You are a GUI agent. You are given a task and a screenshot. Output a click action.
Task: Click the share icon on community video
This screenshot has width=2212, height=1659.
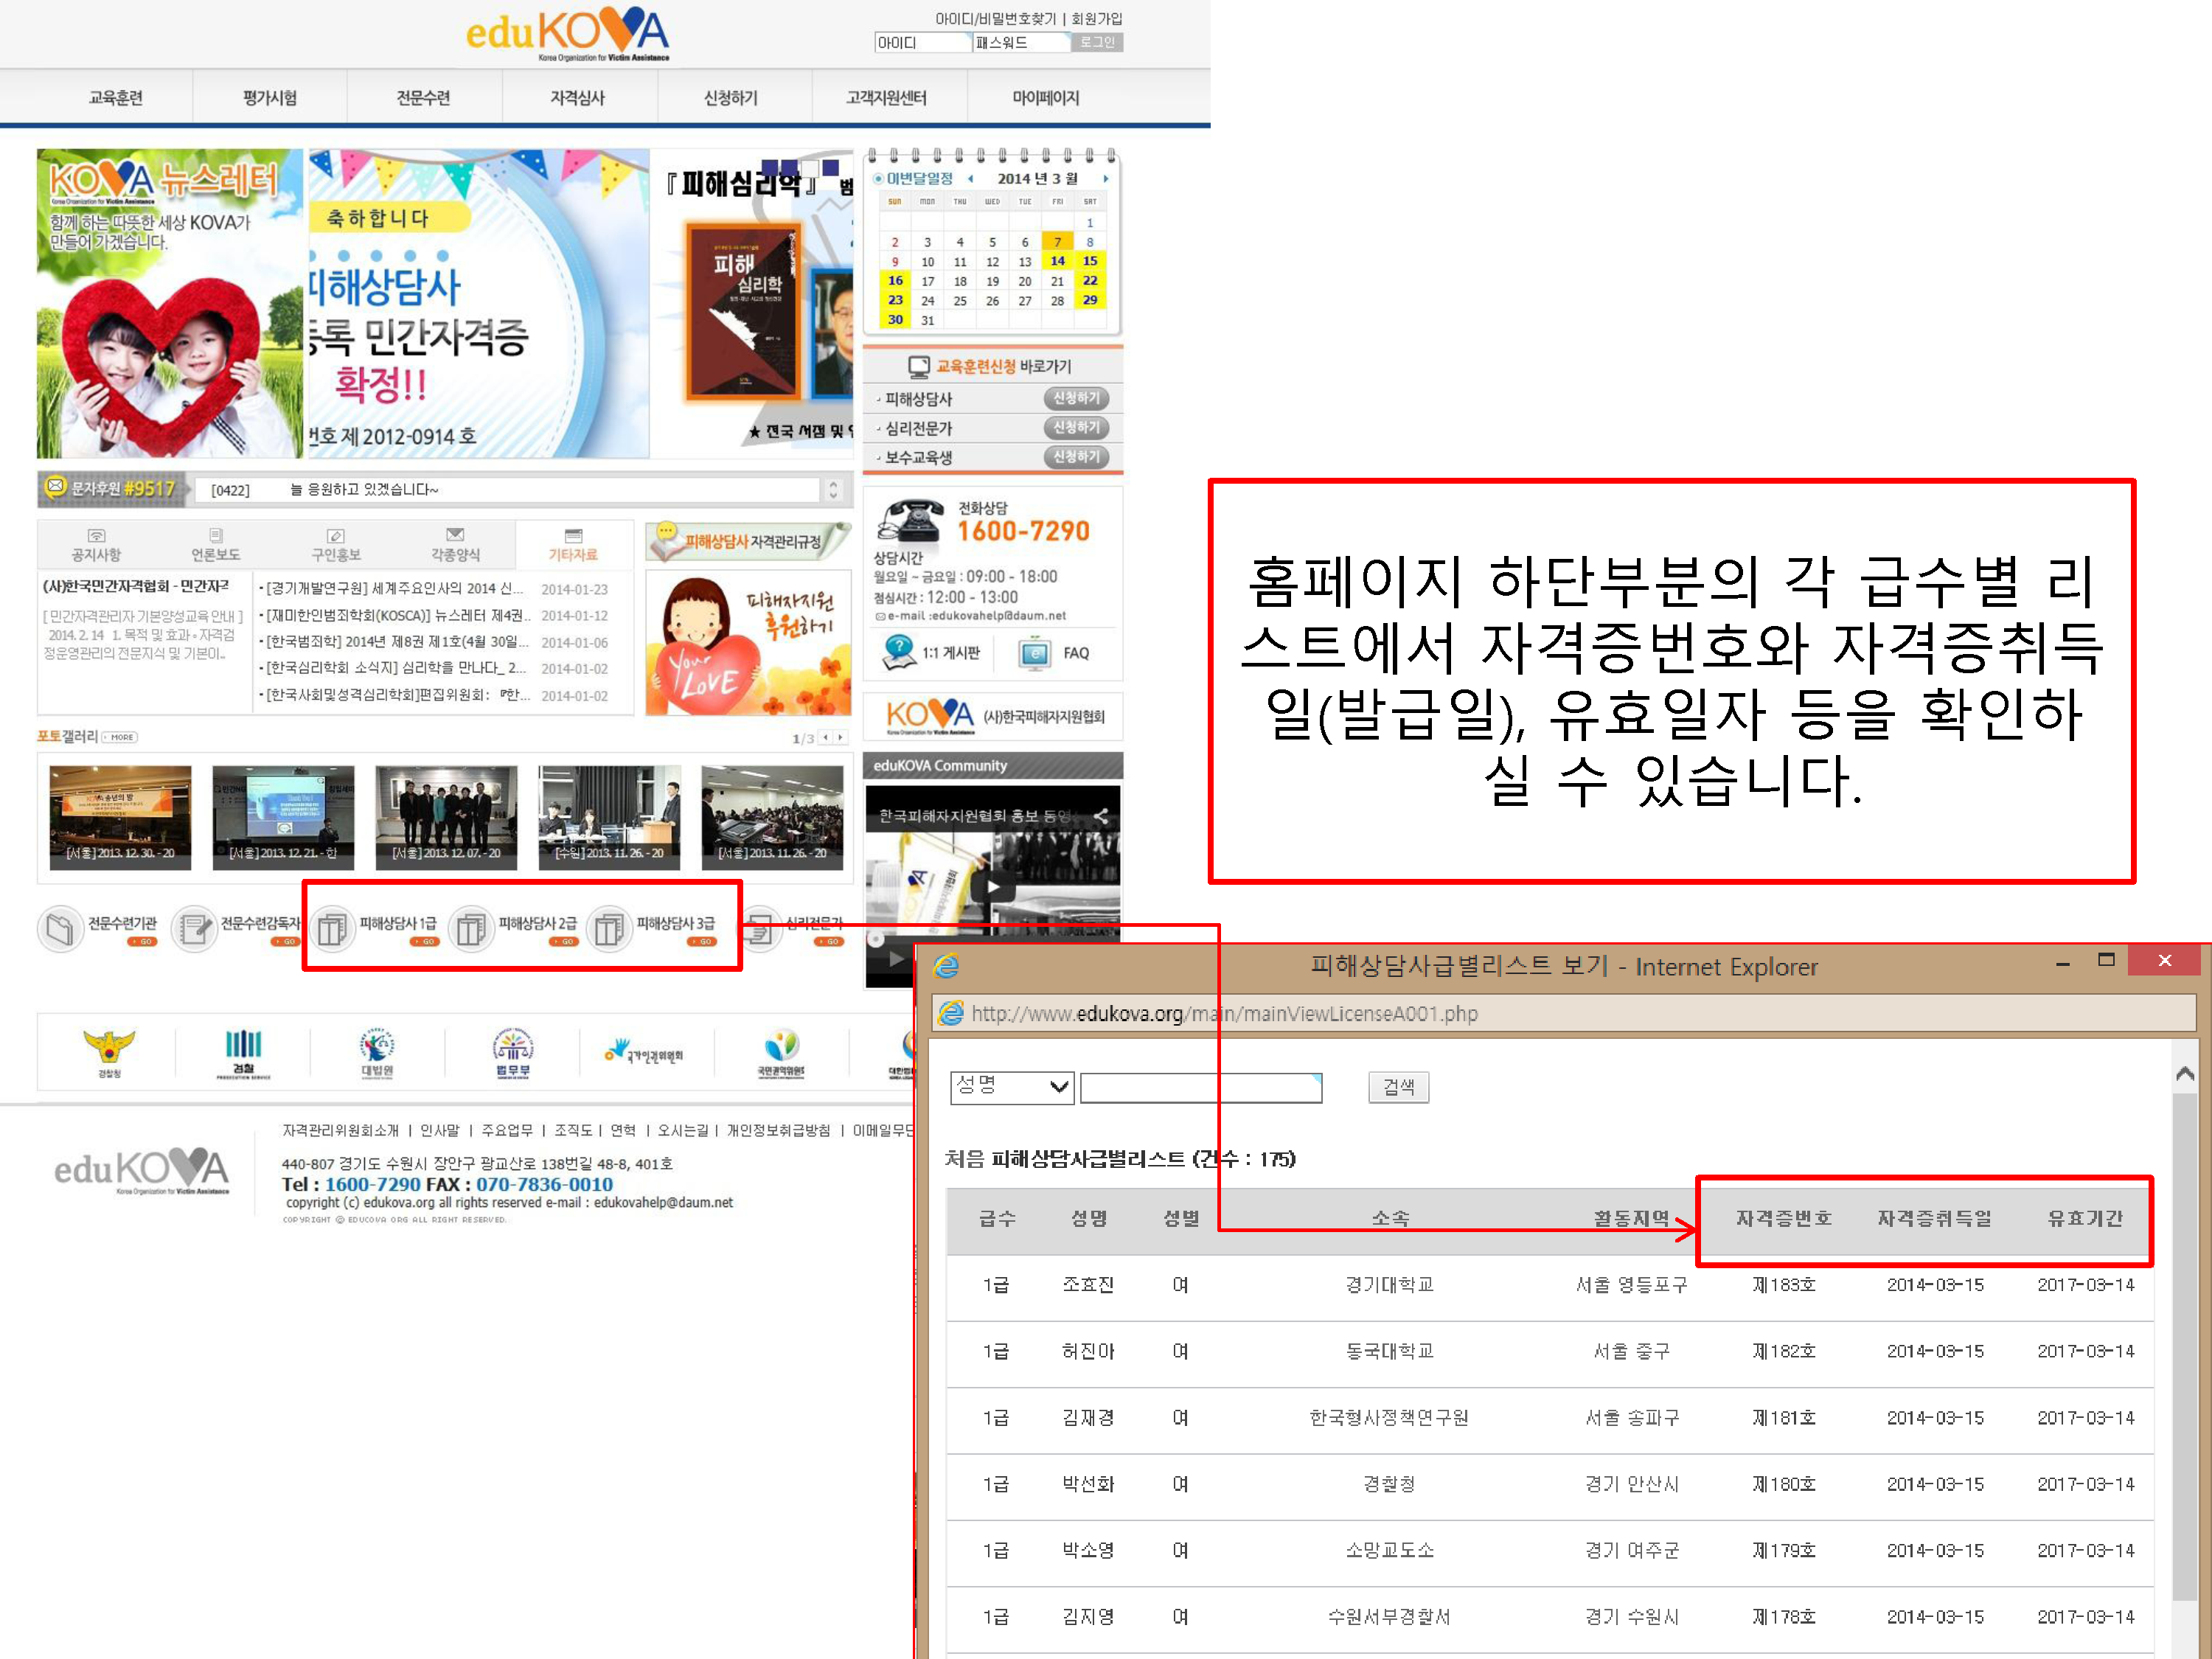pyautogui.click(x=1101, y=816)
